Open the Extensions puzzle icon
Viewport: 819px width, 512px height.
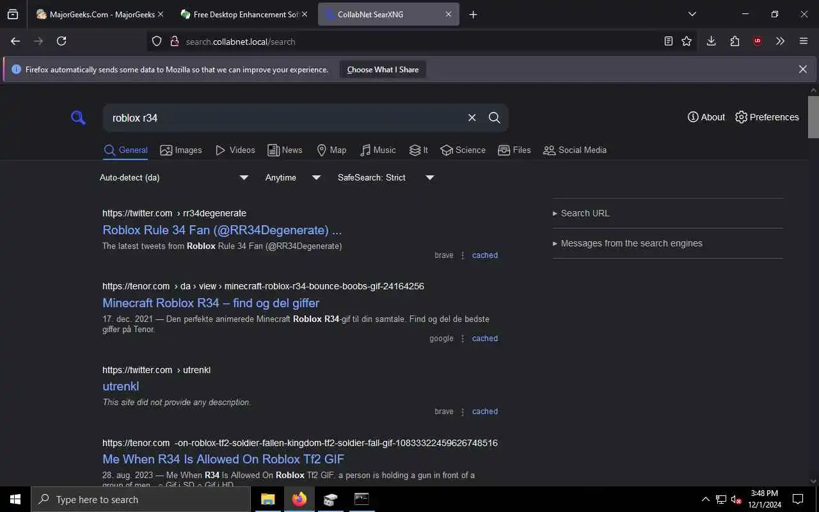[x=735, y=41]
